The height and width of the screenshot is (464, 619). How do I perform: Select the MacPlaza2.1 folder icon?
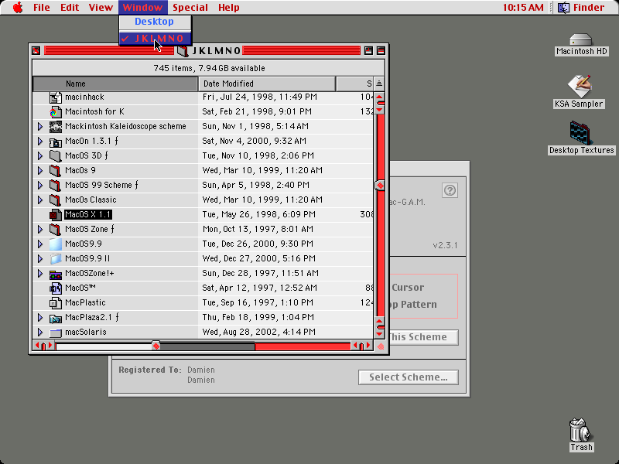(x=55, y=318)
